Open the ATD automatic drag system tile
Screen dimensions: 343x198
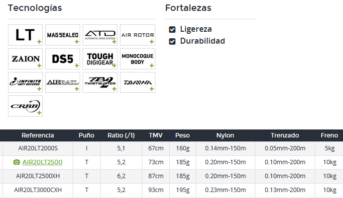point(100,35)
